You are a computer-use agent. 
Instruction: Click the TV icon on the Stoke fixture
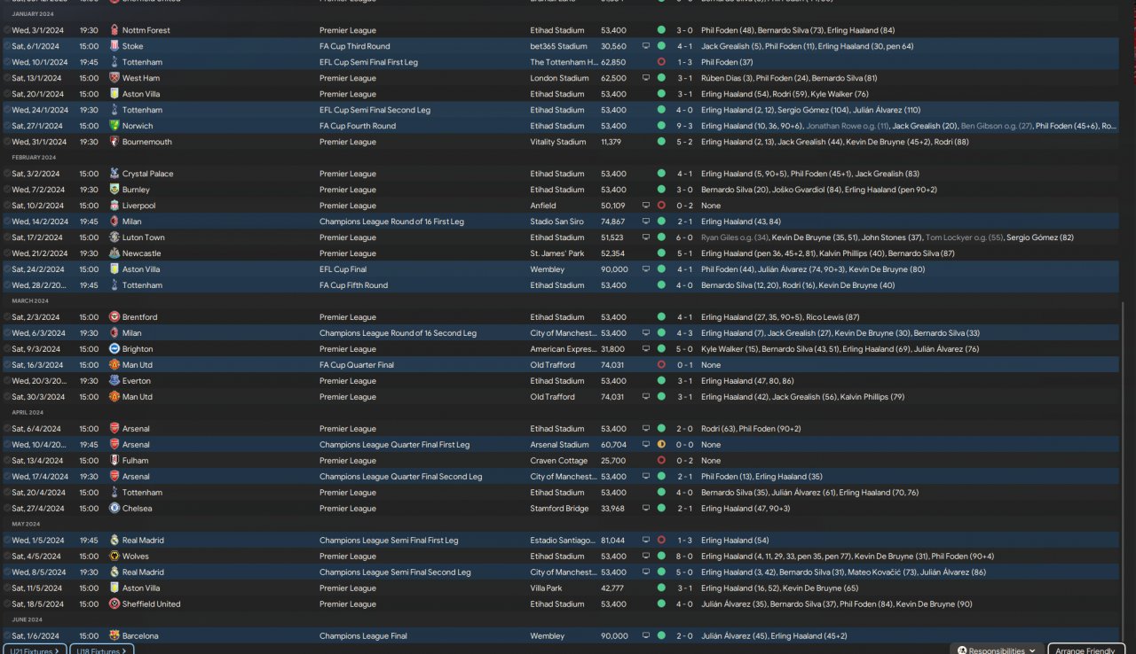tap(646, 46)
